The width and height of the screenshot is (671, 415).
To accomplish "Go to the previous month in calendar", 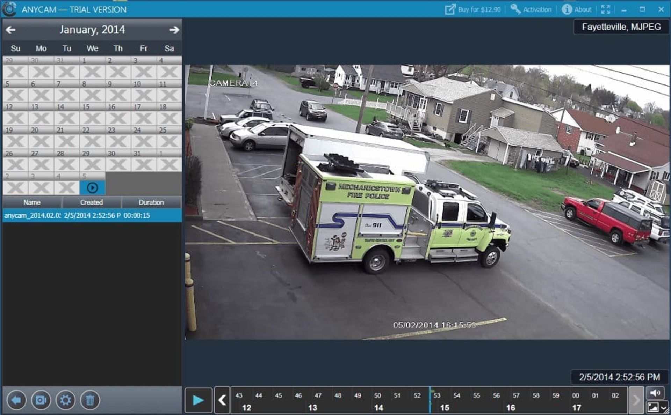I will (10, 30).
